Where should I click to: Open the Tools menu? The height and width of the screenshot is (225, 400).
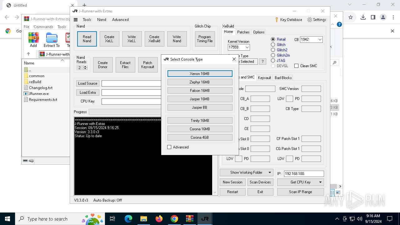click(x=87, y=20)
